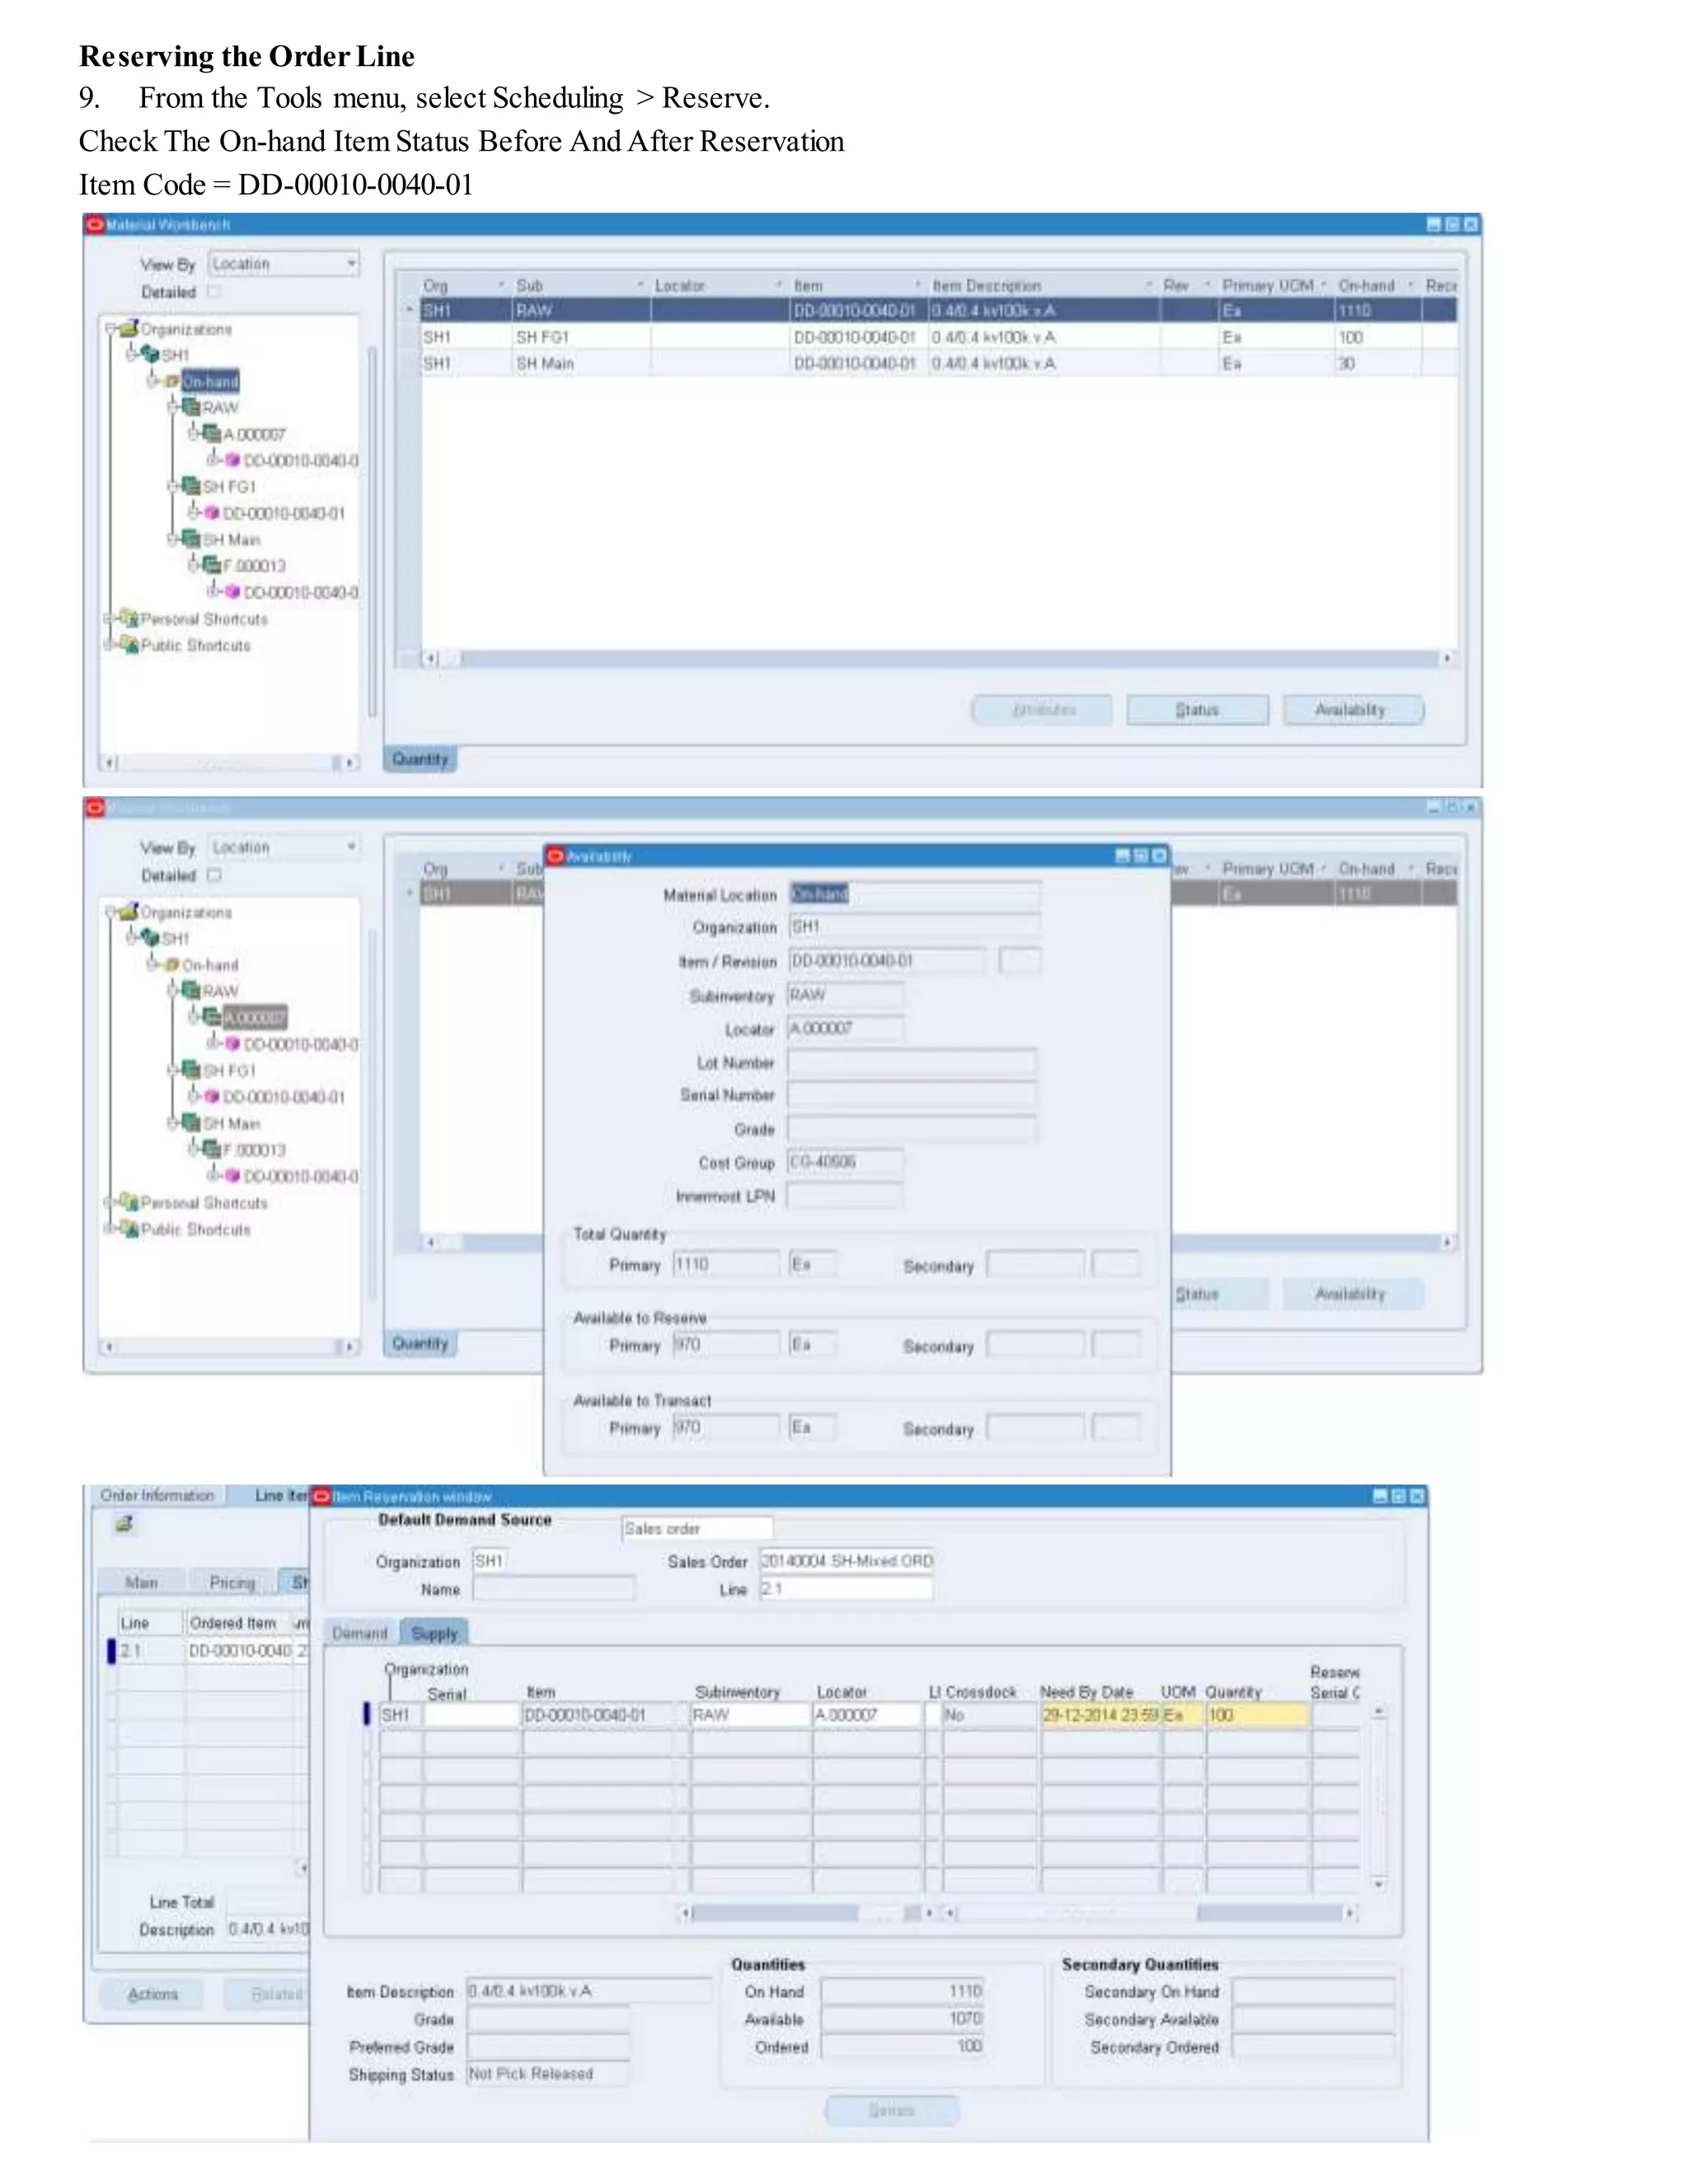Select F.000013 locator in top tree
This screenshot has width=1688, height=2184.
(254, 565)
